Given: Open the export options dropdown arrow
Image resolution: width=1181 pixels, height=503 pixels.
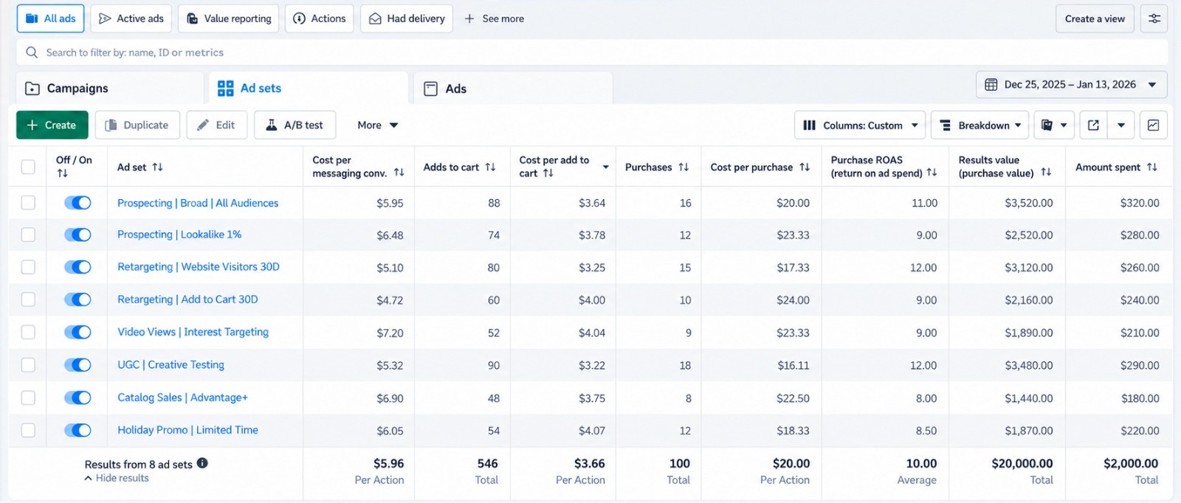Looking at the screenshot, I should 1120,125.
